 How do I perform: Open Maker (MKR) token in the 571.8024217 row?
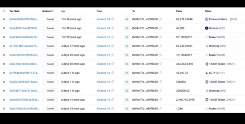(217, 37)
